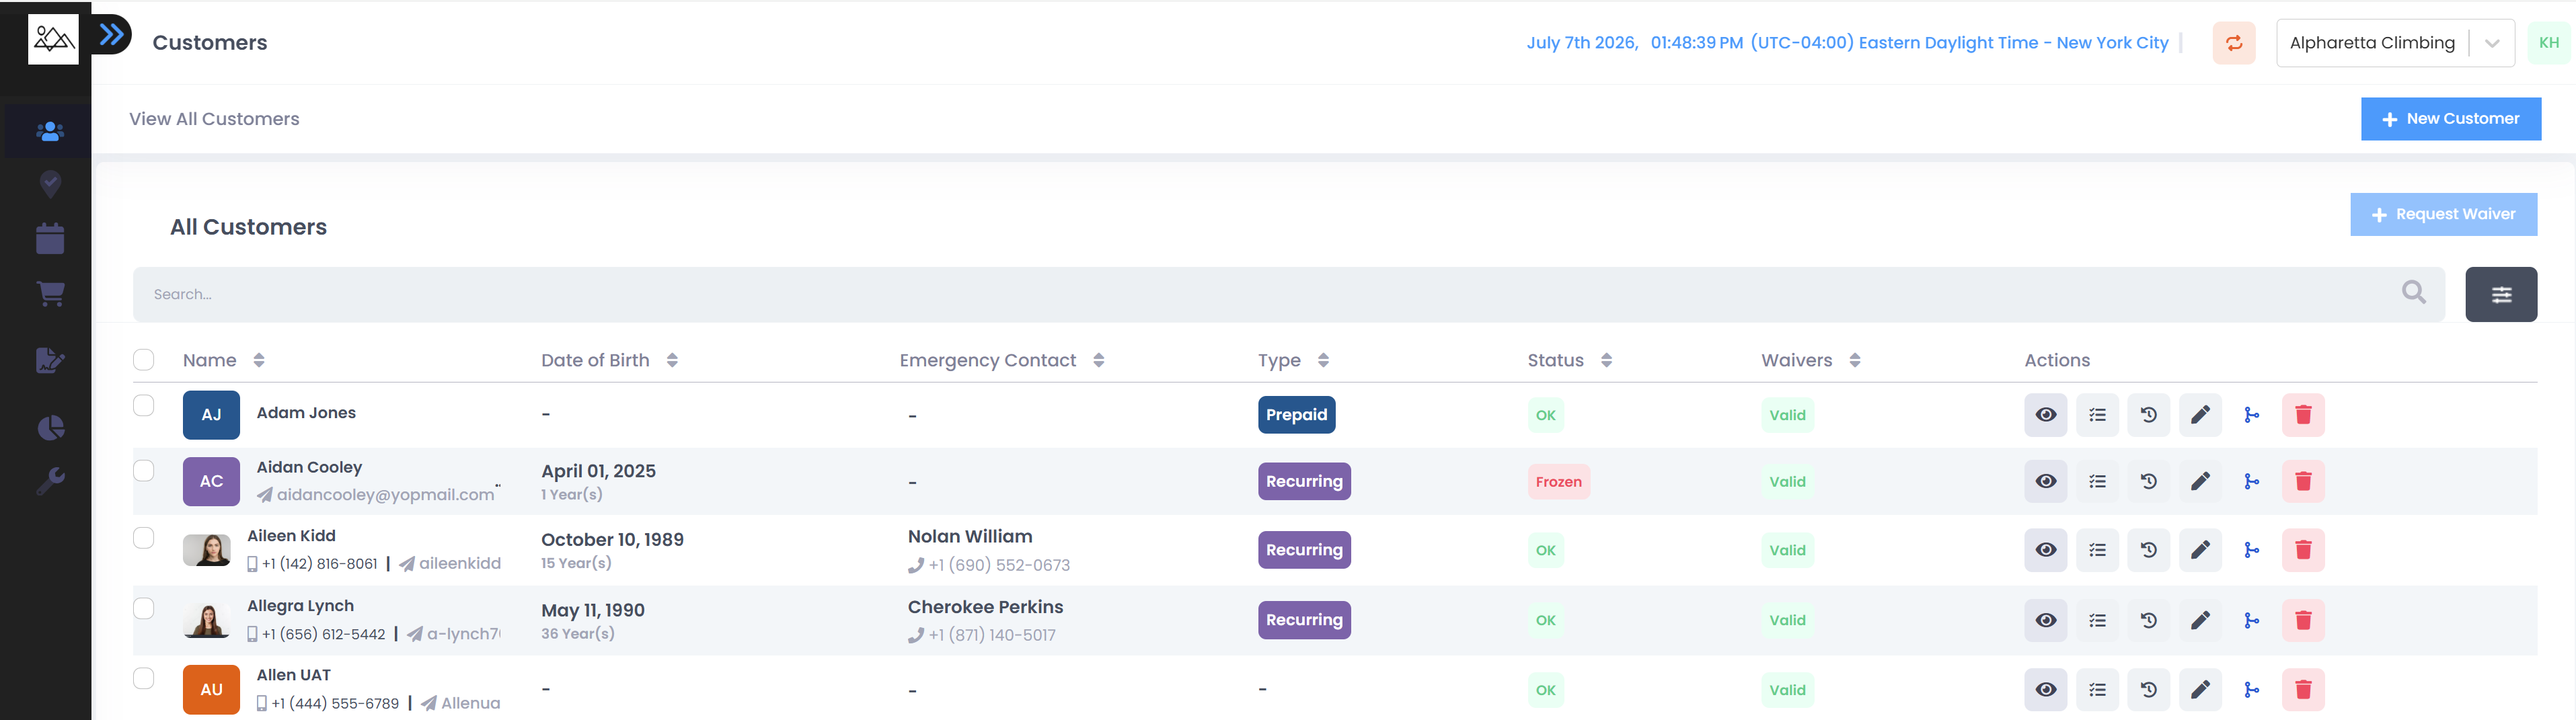Click the orange refresh sync icon
2576x720 pixels.
point(2233,43)
